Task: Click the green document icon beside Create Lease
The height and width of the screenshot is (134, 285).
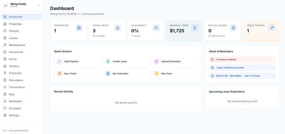Action: tap(108, 61)
